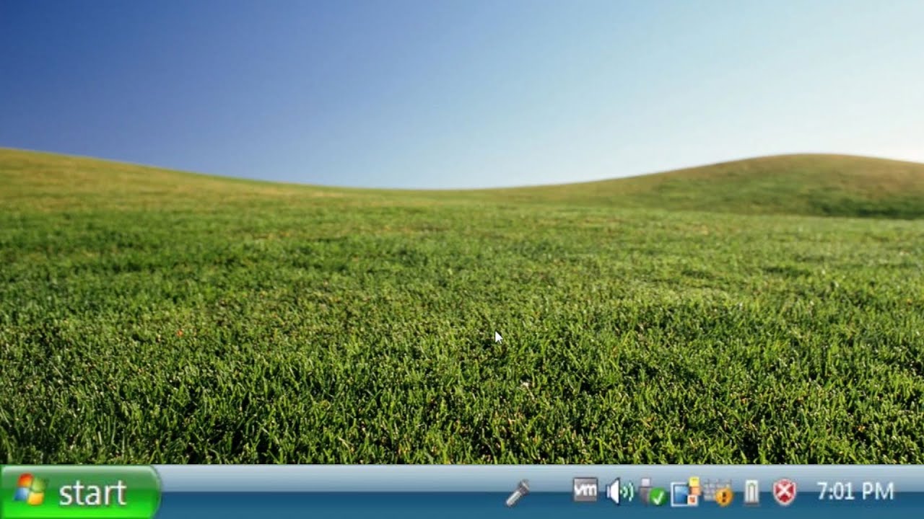
Task: Open the volume speaker tray icon
Action: 619,492
